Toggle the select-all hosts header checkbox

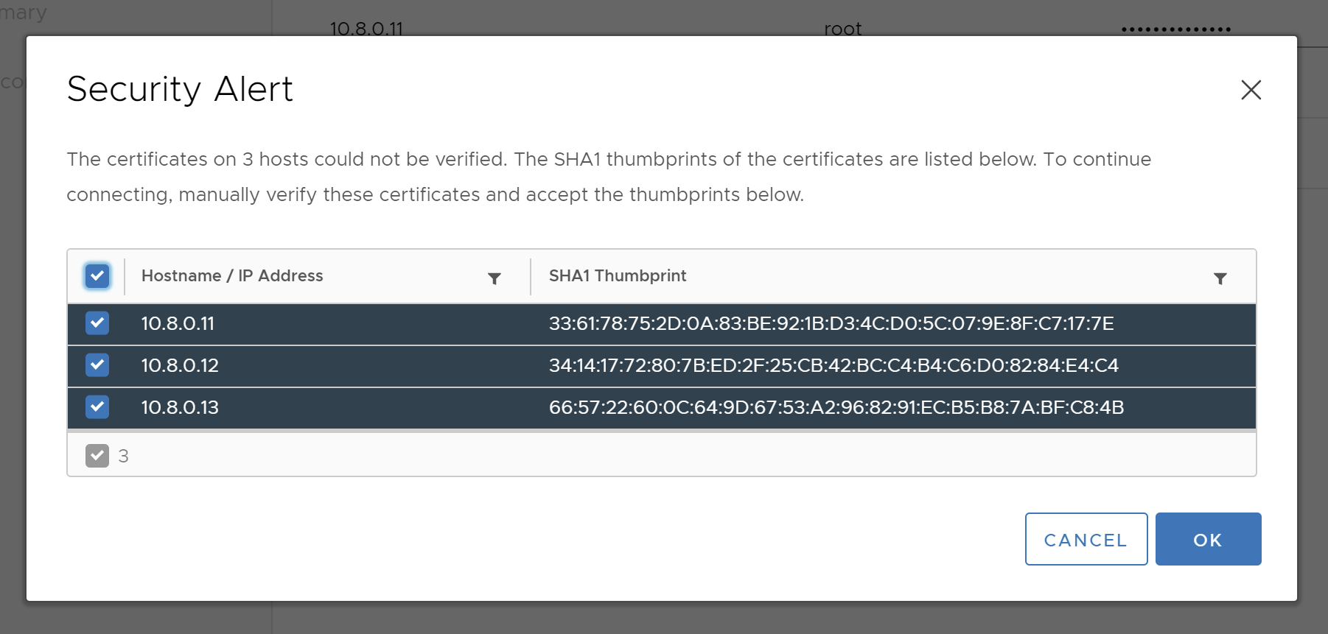pyautogui.click(x=97, y=276)
